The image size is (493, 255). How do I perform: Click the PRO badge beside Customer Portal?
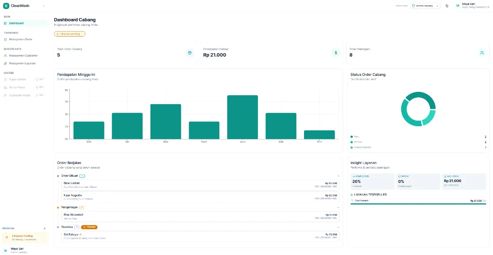pyautogui.click(x=40, y=95)
